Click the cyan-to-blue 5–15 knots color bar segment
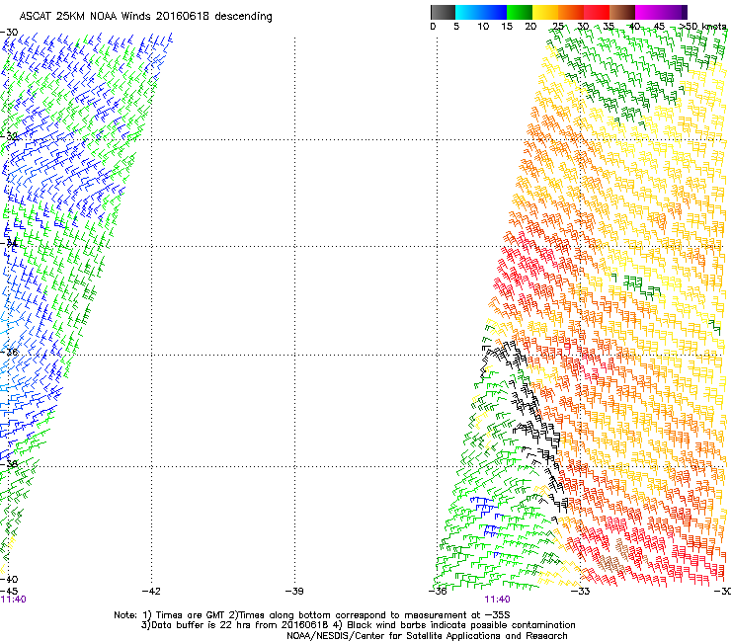The image size is (731, 642). pyautogui.click(x=481, y=12)
